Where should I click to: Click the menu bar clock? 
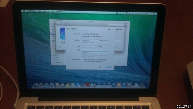(144, 14)
